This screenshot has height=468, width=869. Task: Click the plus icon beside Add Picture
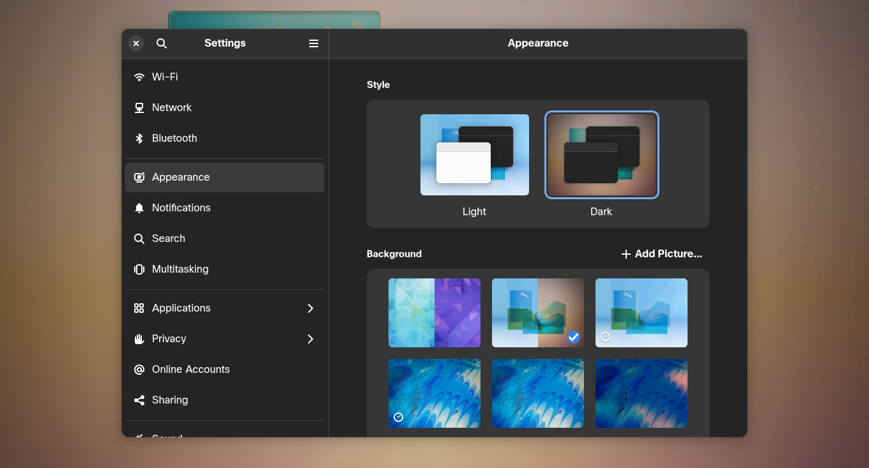[626, 254]
